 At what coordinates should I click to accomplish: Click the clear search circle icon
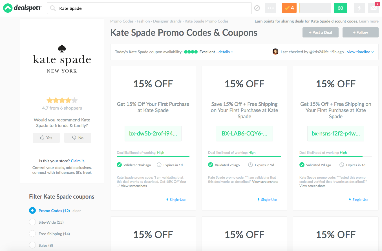pyautogui.click(x=257, y=8)
